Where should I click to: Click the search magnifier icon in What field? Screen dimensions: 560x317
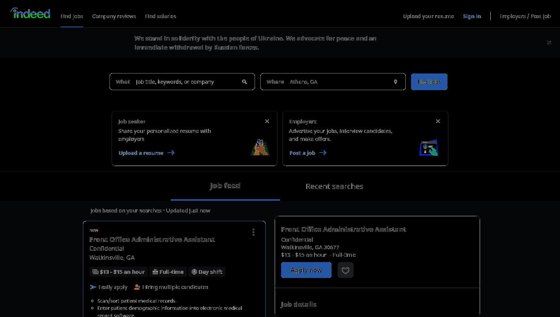tap(244, 82)
